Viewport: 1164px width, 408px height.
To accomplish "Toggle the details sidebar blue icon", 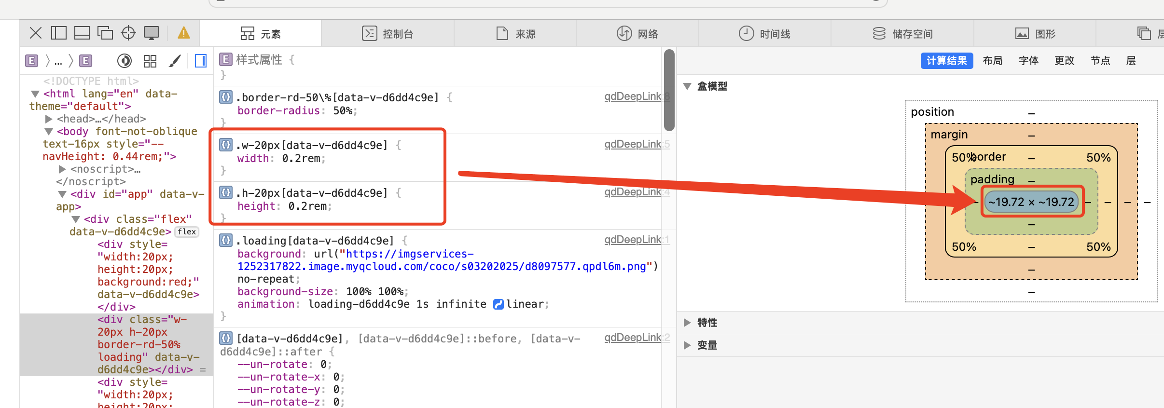I will pos(201,61).
